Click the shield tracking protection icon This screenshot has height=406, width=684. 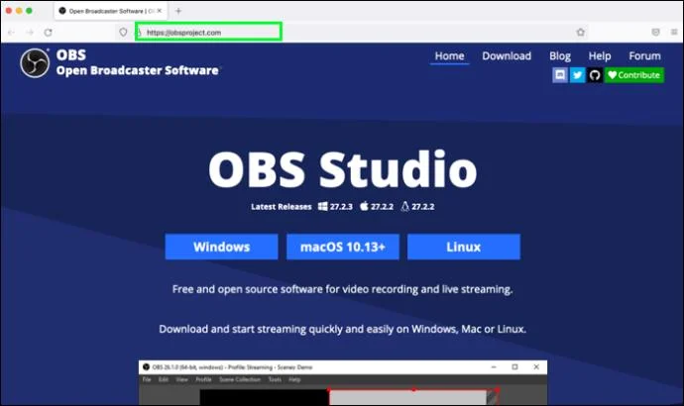pyautogui.click(x=123, y=33)
